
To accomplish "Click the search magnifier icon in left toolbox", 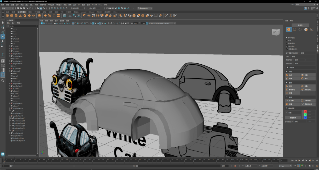I will [x=3, y=80].
